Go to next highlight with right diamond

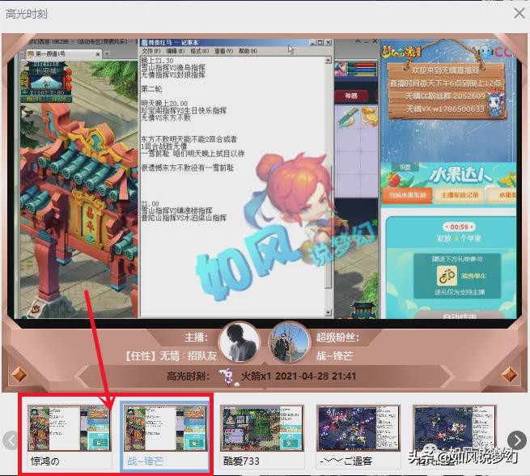point(510,375)
